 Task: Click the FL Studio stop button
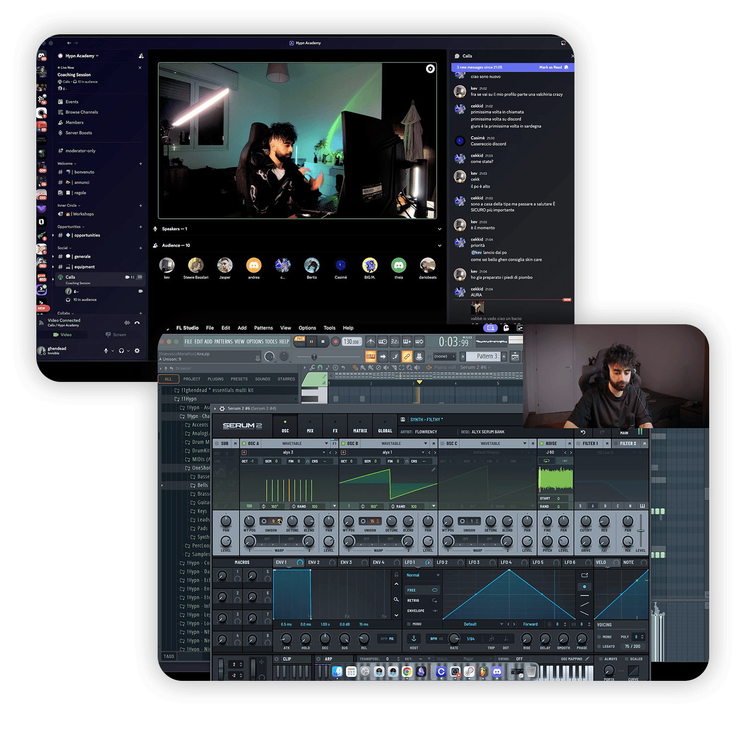[x=323, y=342]
